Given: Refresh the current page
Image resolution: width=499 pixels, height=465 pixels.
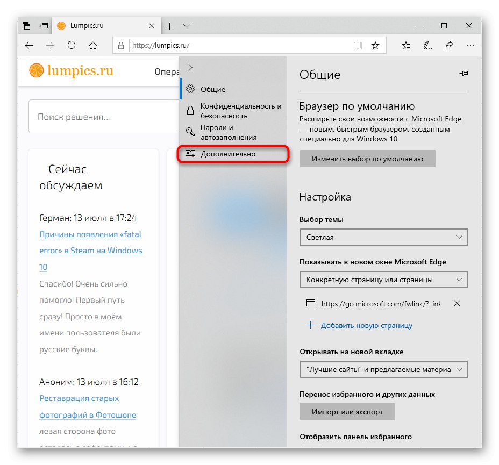Looking at the screenshot, I should coord(72,46).
